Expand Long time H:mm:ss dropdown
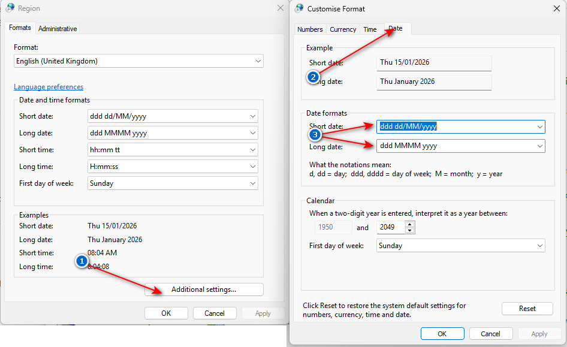This screenshot has height=347, width=567. [173, 167]
